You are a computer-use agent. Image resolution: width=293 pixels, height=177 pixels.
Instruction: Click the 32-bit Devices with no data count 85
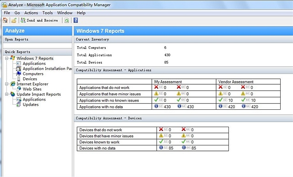171,148
